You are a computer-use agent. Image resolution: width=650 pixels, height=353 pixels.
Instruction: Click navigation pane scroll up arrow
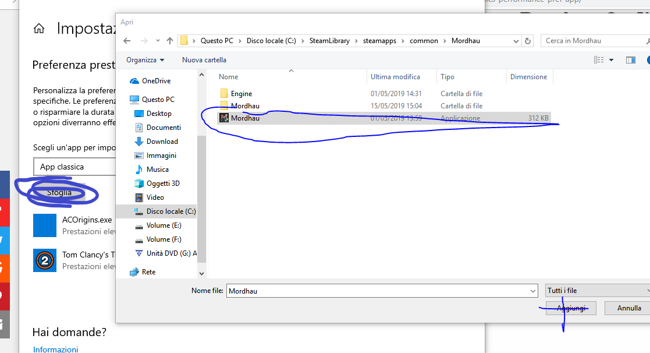pos(201,75)
